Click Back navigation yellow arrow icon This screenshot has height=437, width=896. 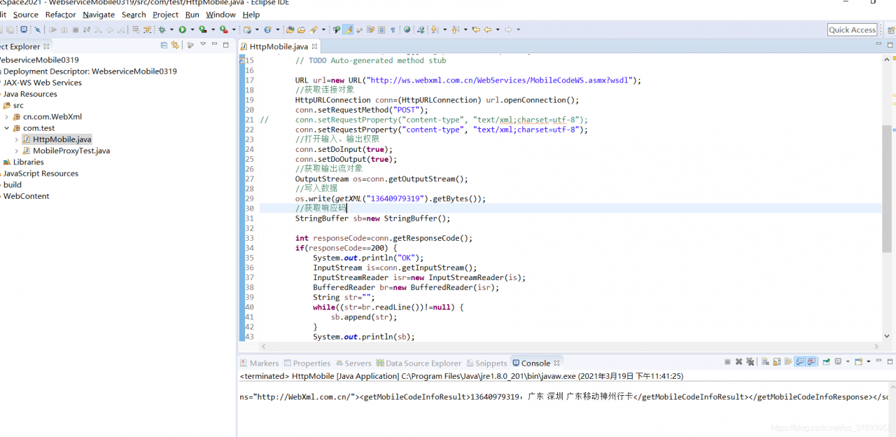pyautogui.click(x=488, y=29)
